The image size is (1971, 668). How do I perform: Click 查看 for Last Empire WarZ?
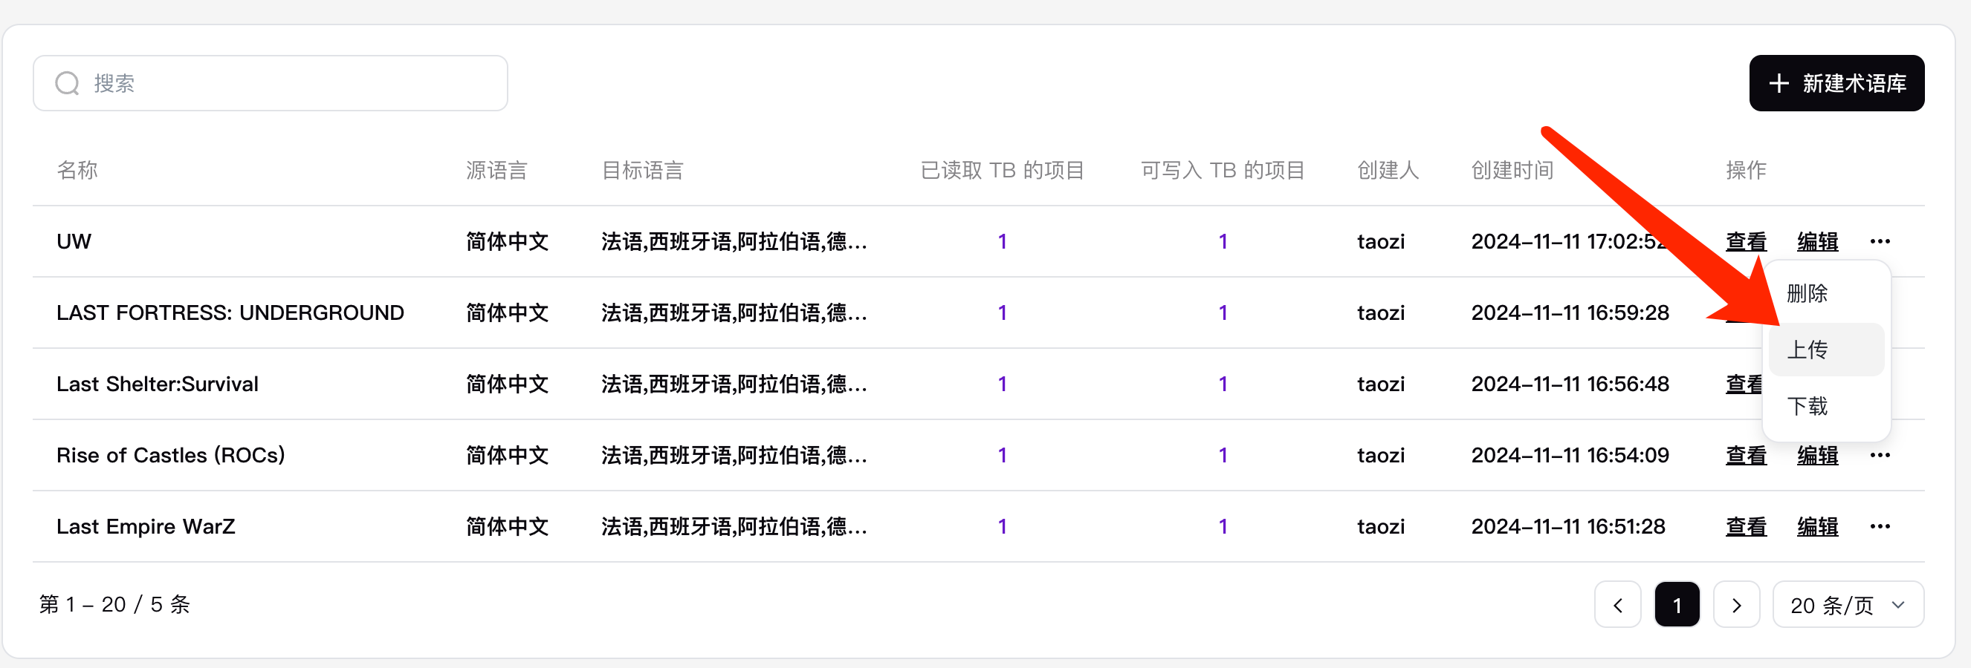[x=1745, y=526]
